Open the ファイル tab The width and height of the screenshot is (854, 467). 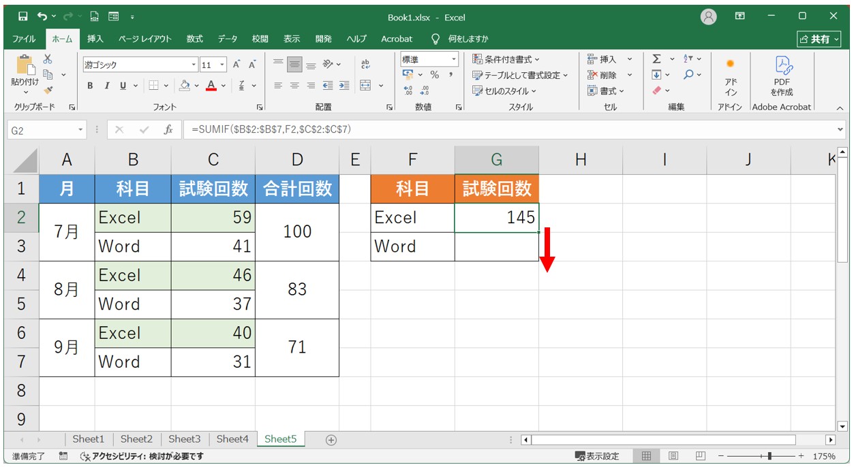[25, 39]
